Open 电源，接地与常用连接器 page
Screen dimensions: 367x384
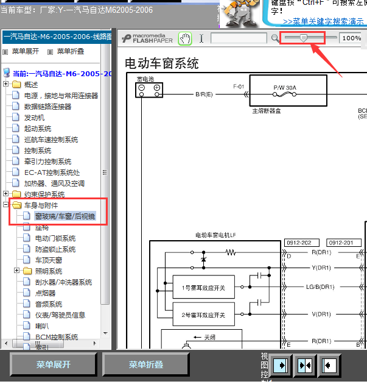click(61, 96)
